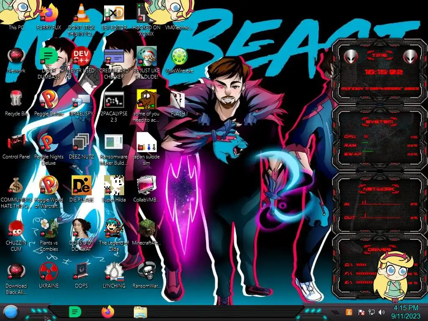Launch the Dev-C++ NEVER USED! shortcut
The height and width of the screenshot is (321, 428).
point(82,60)
